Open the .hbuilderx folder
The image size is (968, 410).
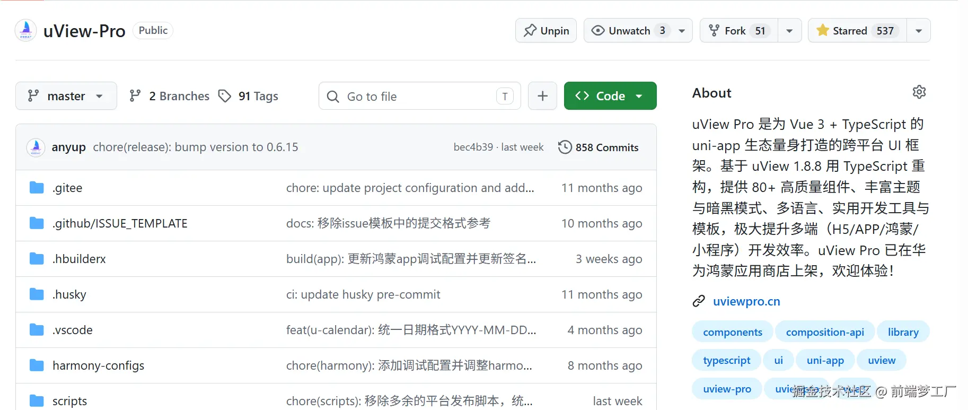pyautogui.click(x=79, y=259)
